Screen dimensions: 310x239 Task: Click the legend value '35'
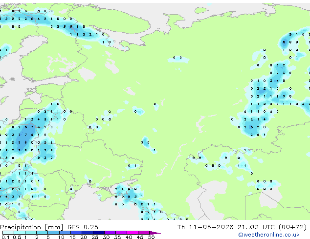click(117, 237)
